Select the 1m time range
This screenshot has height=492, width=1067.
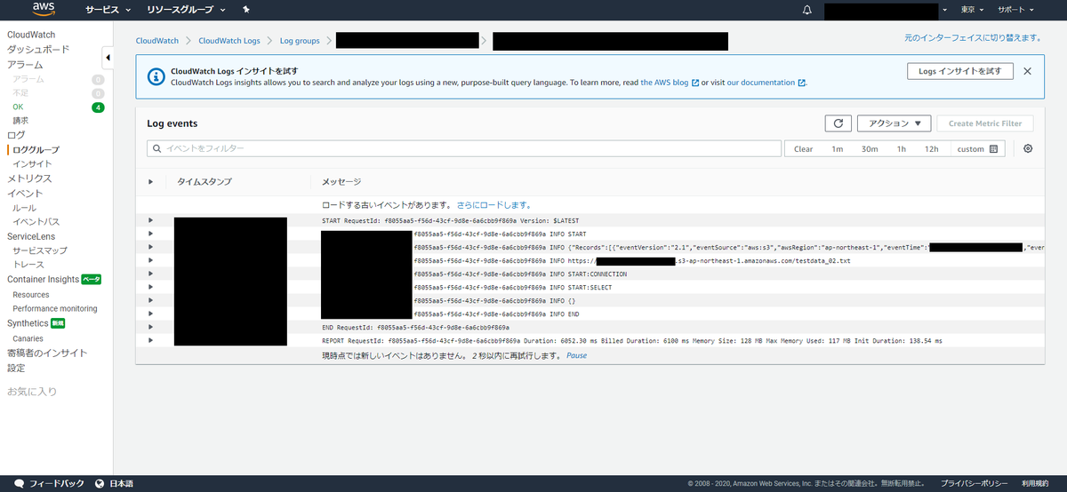pyautogui.click(x=837, y=149)
